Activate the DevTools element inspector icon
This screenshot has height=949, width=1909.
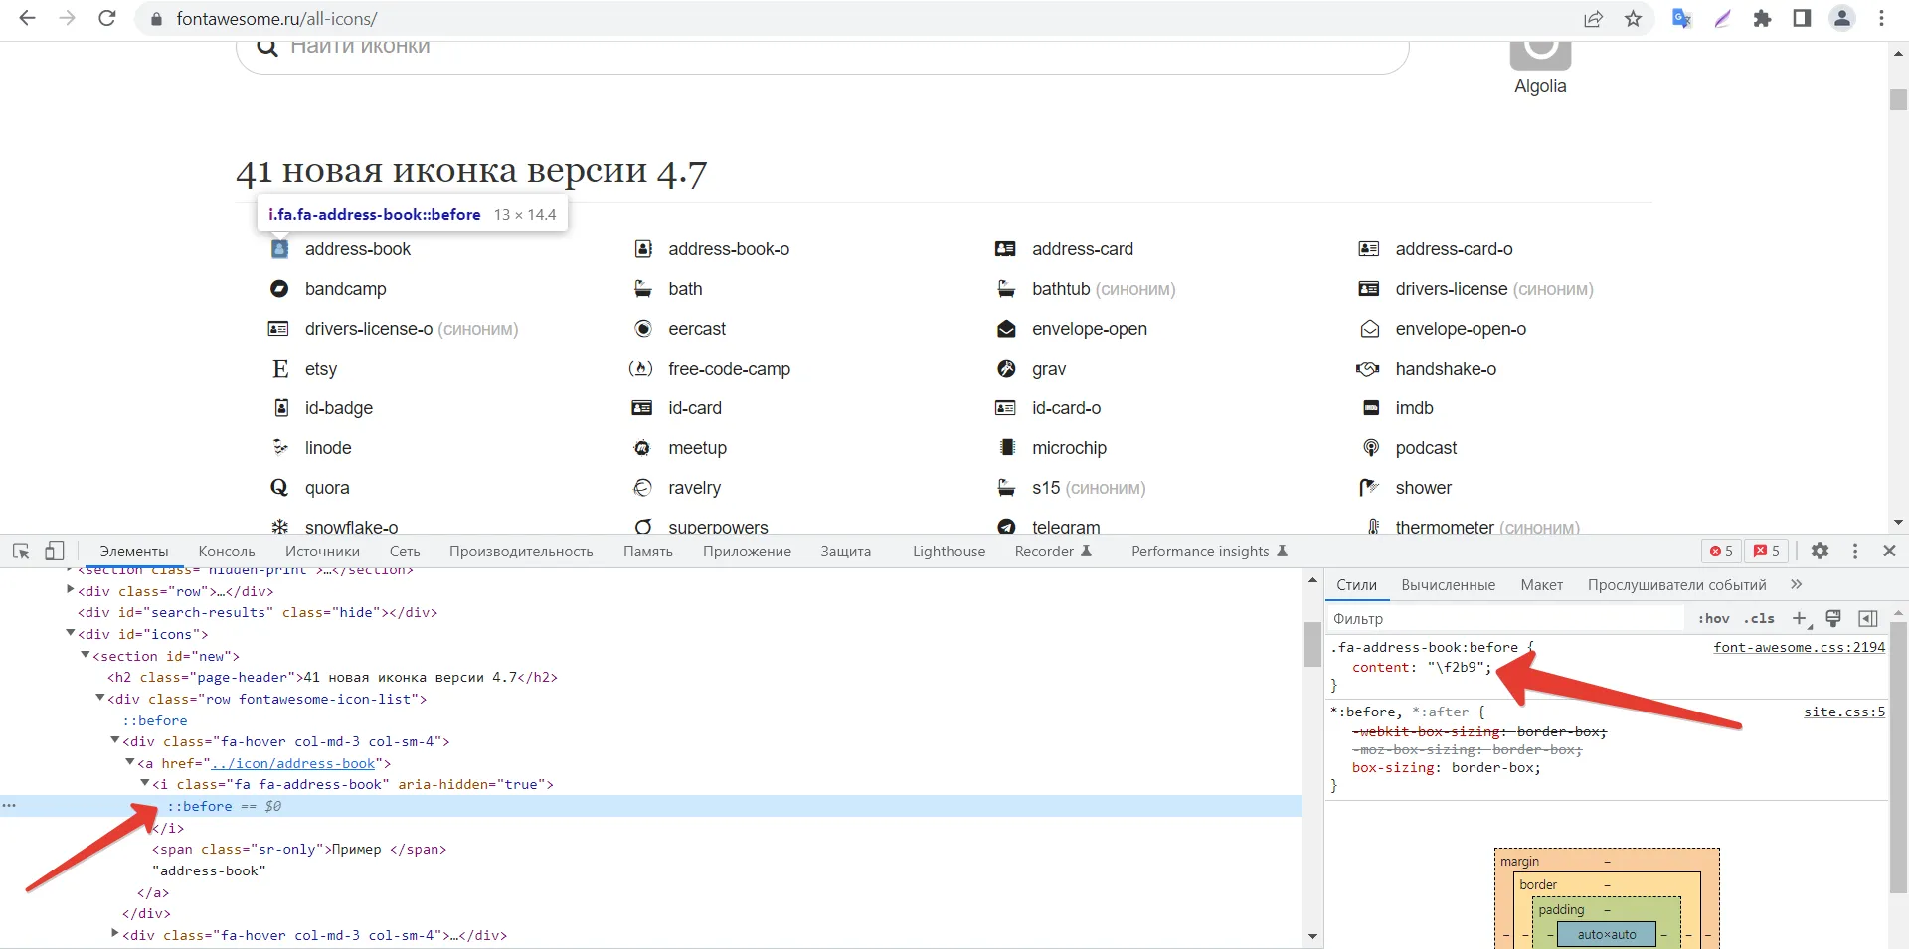[21, 551]
